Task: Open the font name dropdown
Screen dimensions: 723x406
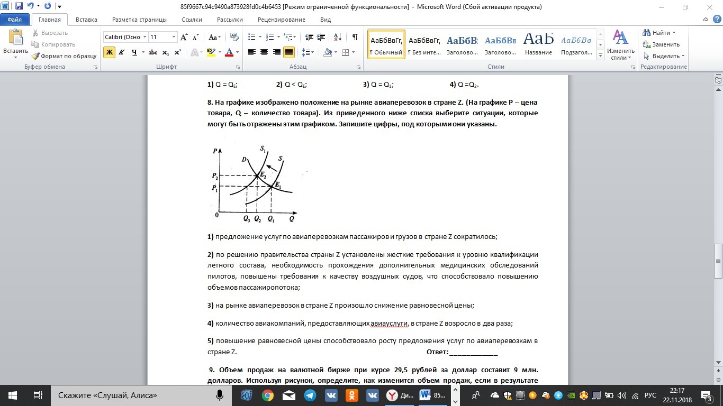Action: pos(144,37)
